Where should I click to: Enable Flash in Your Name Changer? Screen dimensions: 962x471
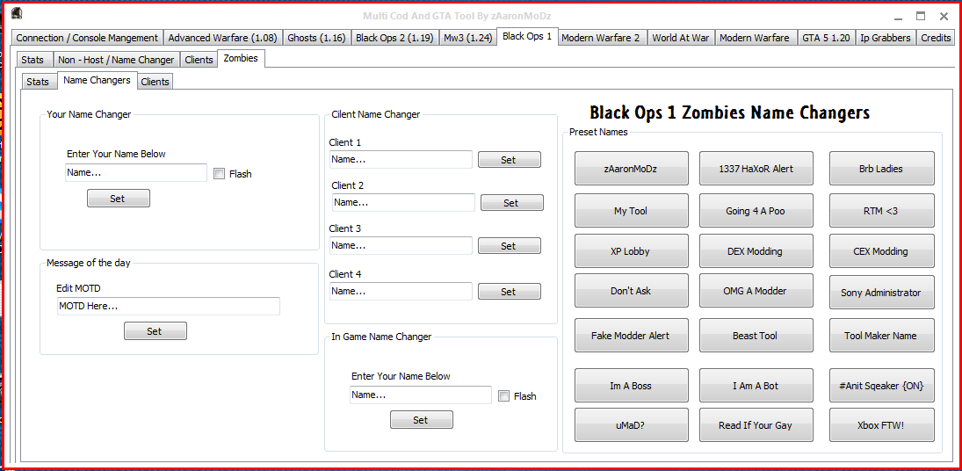219,174
